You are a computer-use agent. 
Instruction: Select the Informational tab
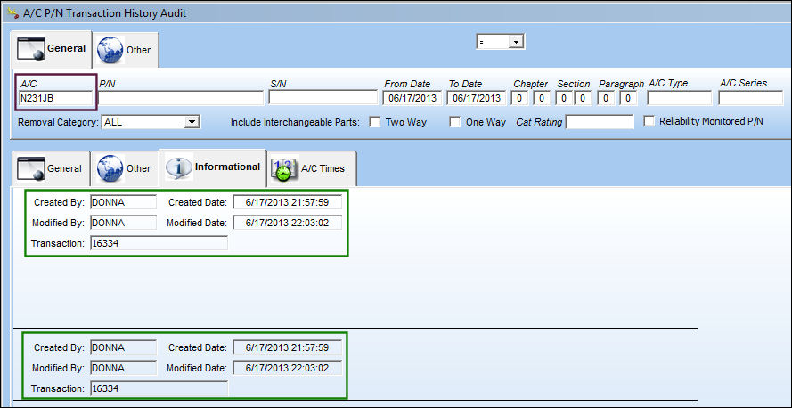pos(213,167)
